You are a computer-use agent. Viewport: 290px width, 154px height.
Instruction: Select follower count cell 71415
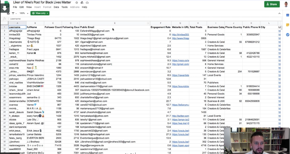point(53,146)
